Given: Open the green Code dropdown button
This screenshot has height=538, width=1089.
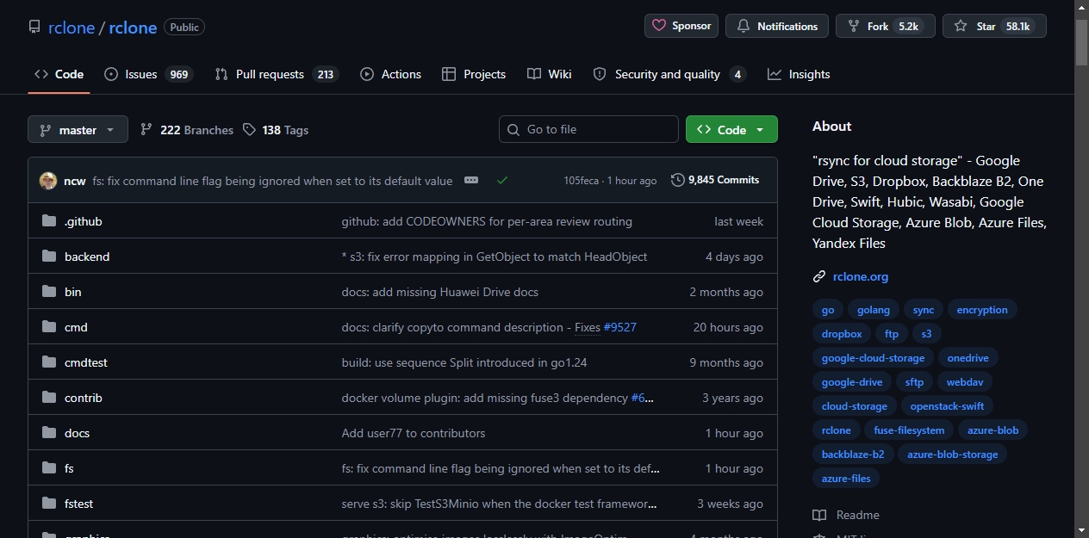Looking at the screenshot, I should pos(731,130).
